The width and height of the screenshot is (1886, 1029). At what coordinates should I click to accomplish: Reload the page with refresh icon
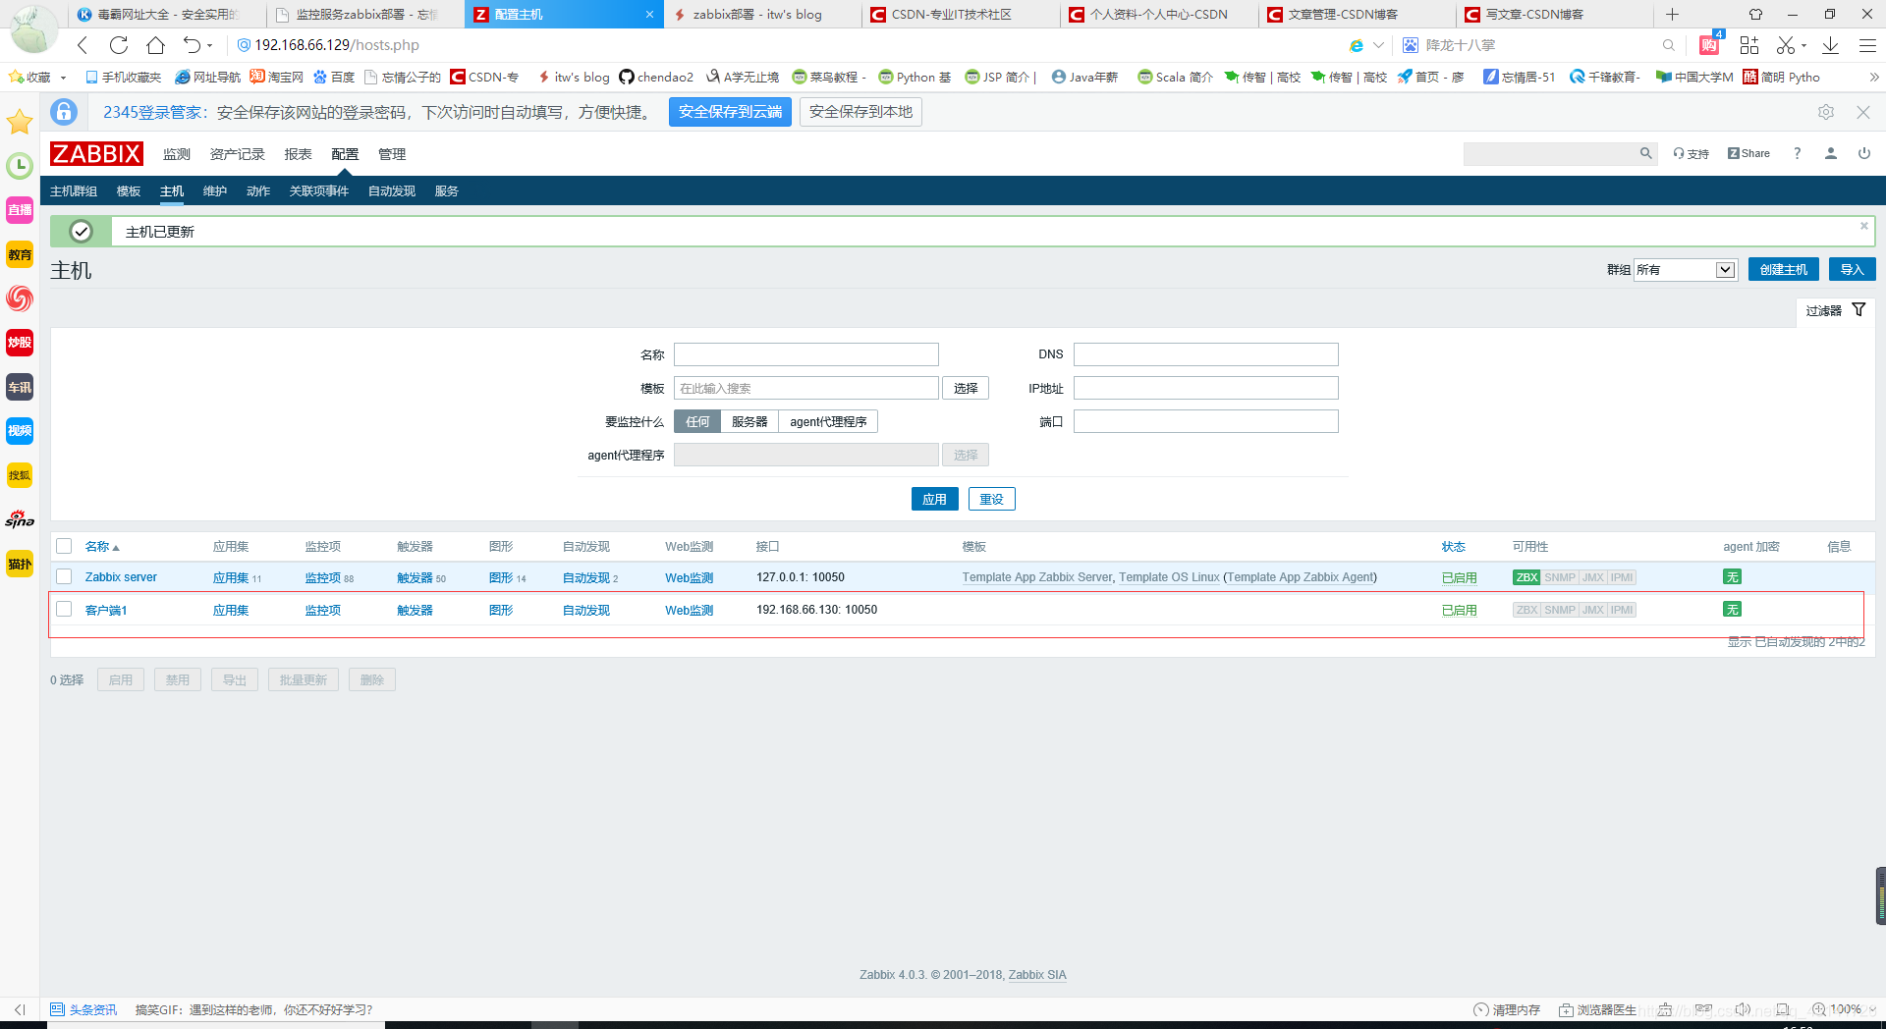pos(119,45)
